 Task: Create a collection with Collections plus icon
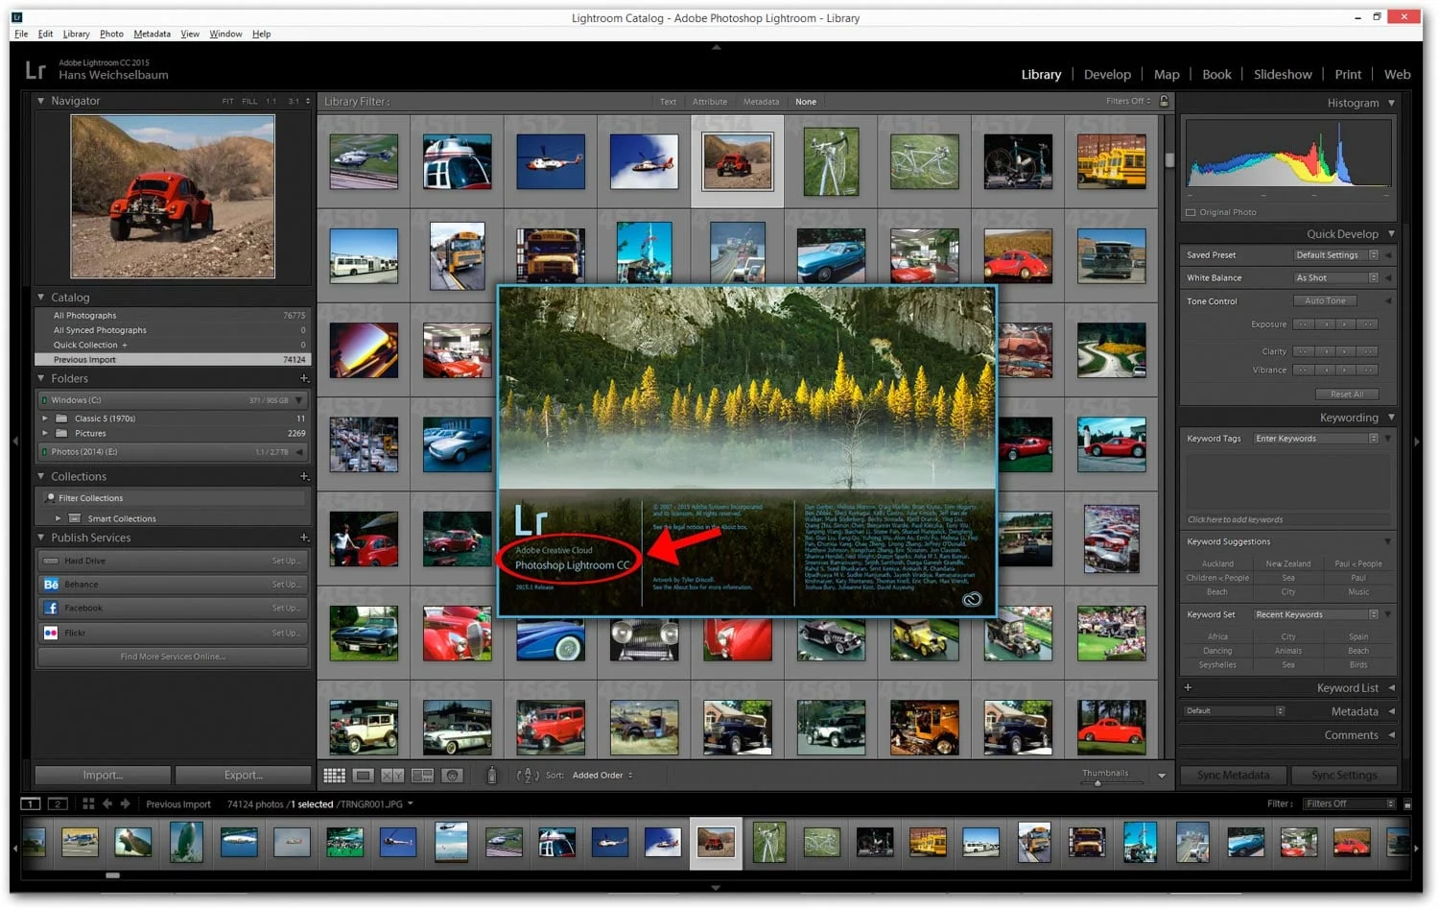[x=304, y=476]
